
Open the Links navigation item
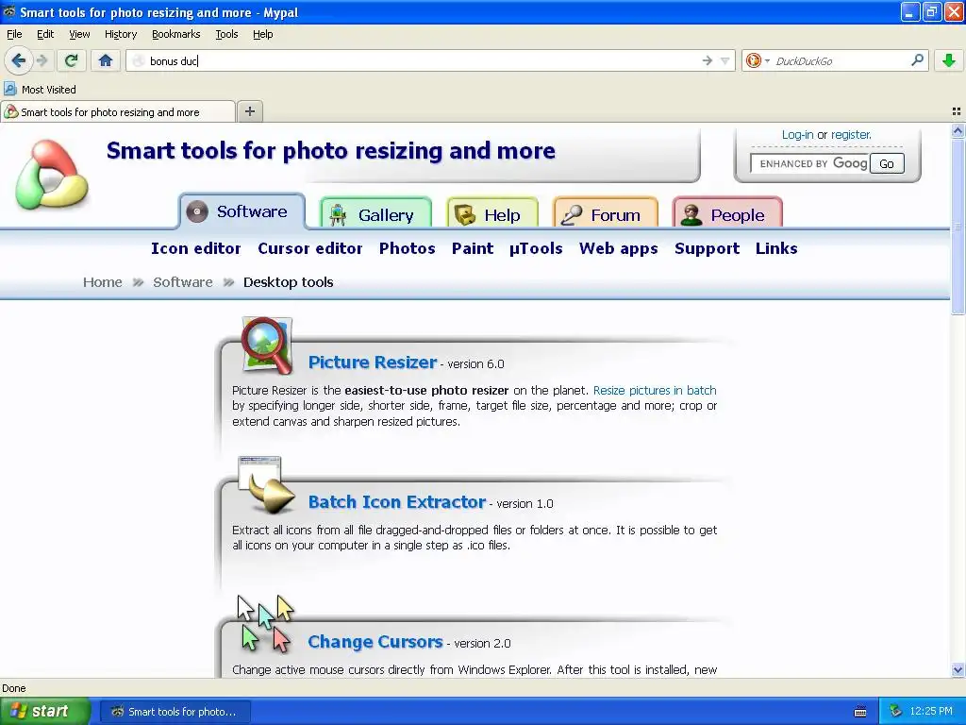point(776,248)
